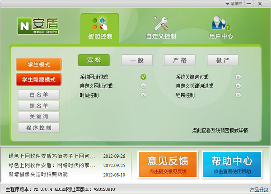
Task: Enable 程序控制 status icon
Action: click(x=238, y=95)
